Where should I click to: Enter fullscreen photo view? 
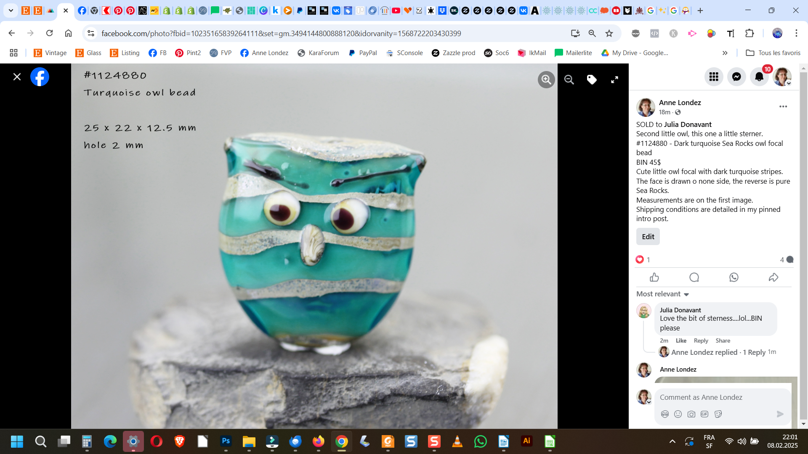[x=614, y=79]
